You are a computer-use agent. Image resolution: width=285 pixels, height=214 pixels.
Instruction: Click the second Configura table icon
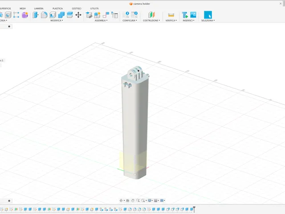[x=134, y=15]
